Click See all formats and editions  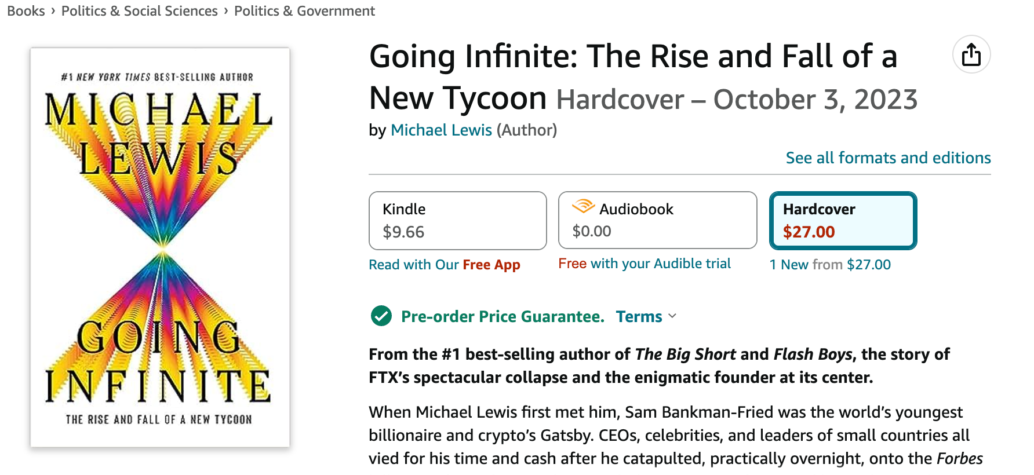tap(888, 158)
